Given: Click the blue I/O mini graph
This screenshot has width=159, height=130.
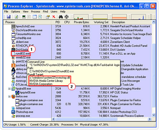Looking at the screenshot, I should (139, 17).
